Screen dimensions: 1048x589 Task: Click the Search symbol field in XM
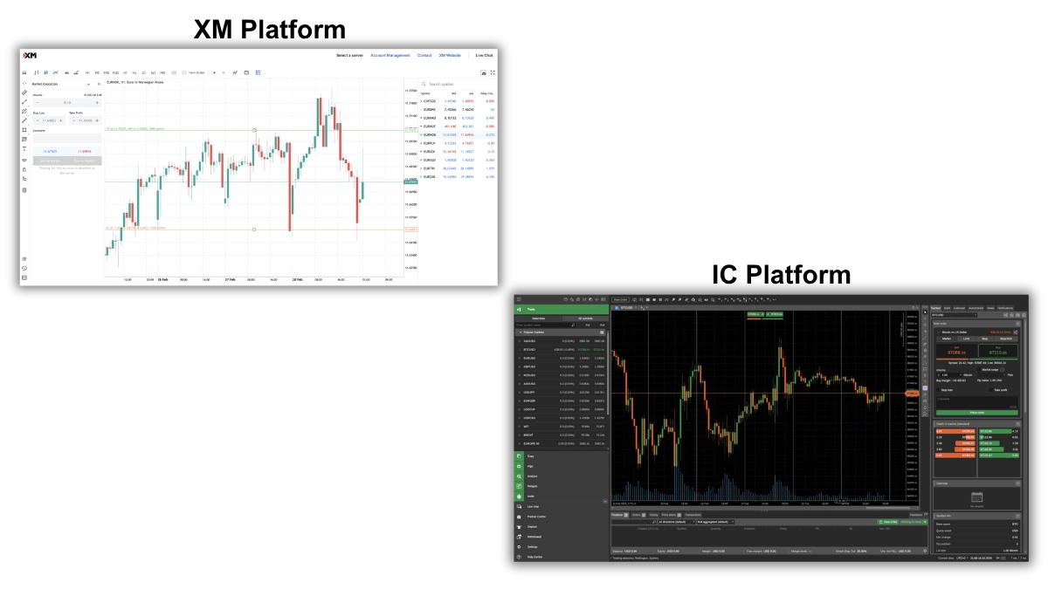click(x=458, y=84)
